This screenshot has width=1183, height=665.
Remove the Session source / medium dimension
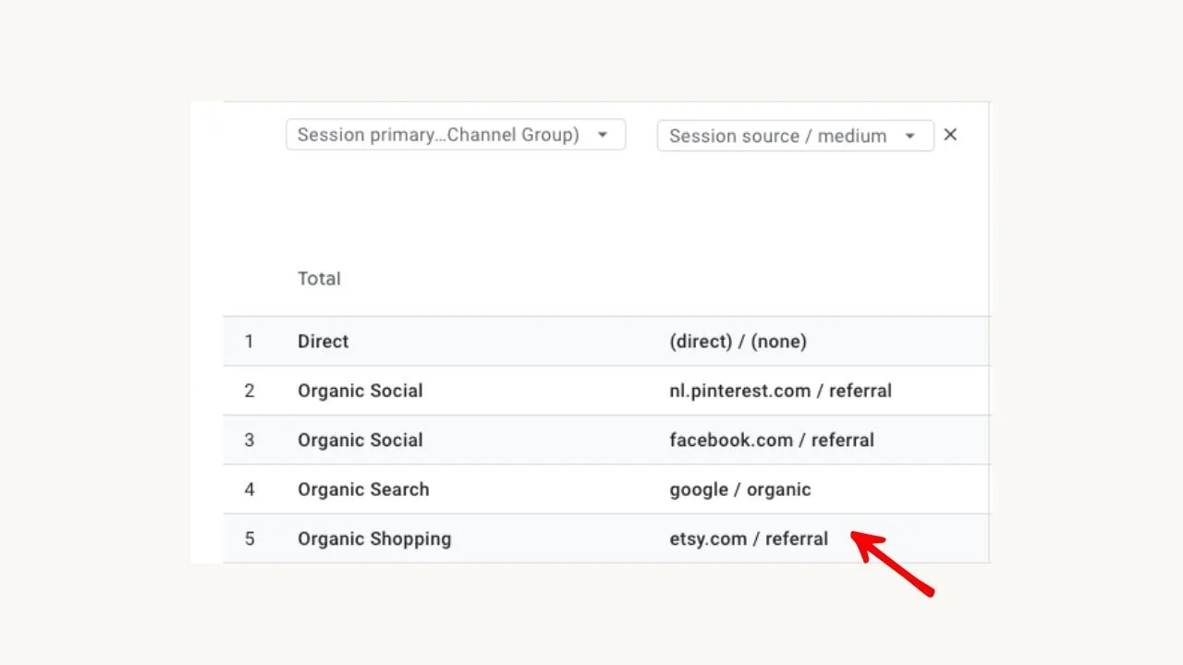[x=950, y=135]
